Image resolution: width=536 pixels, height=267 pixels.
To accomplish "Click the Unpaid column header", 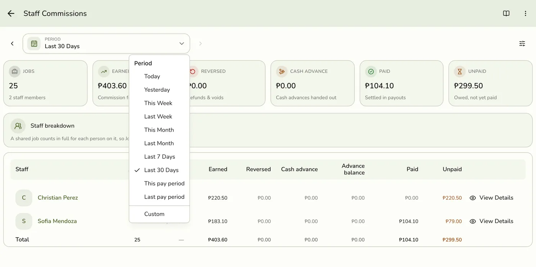I will pyautogui.click(x=452, y=169).
